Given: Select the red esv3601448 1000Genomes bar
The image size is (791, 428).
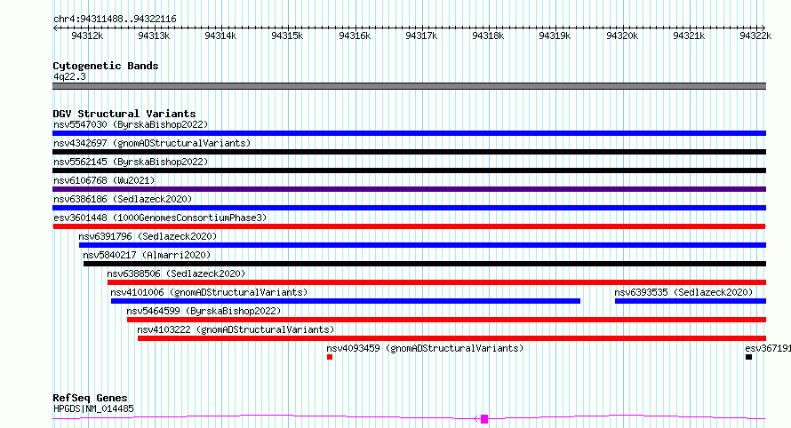Looking at the screenshot, I should click(x=409, y=226).
